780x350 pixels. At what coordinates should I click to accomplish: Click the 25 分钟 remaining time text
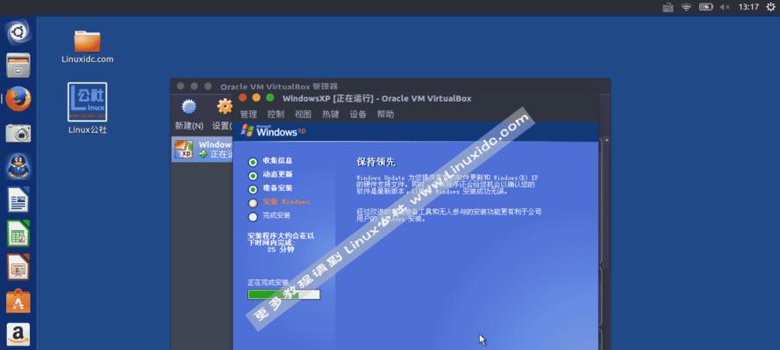[x=281, y=250]
